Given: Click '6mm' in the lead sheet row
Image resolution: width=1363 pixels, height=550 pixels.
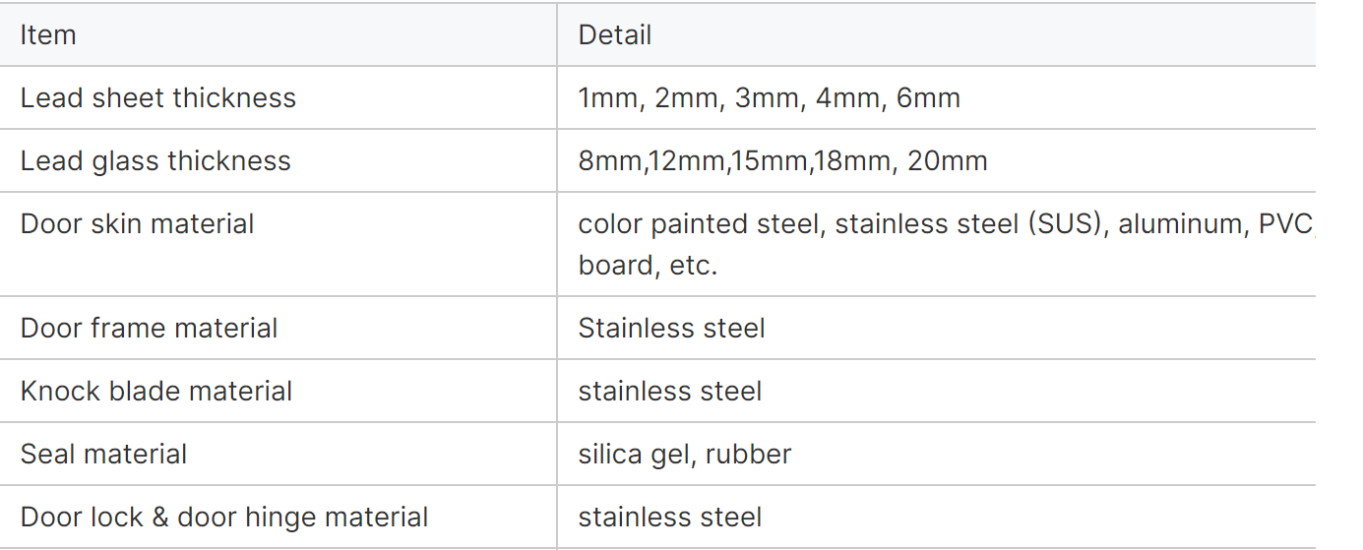Looking at the screenshot, I should coord(928,98).
